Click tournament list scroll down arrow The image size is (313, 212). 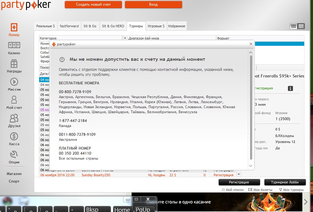[239, 174]
